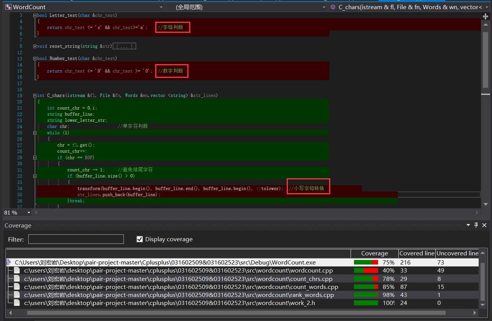This screenshot has height=321, width=492.
Task: Open the (全局范围) scope dropdown
Action: point(324,7)
